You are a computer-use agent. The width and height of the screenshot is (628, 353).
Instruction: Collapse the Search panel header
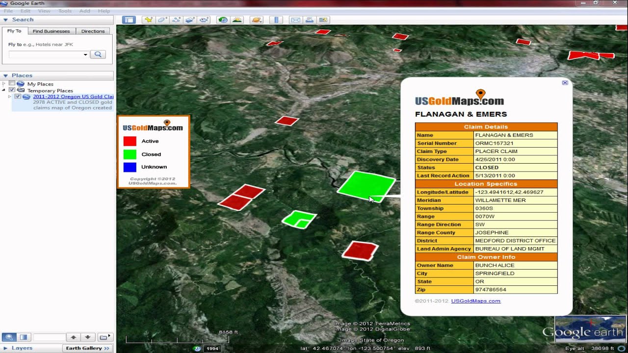click(58, 20)
